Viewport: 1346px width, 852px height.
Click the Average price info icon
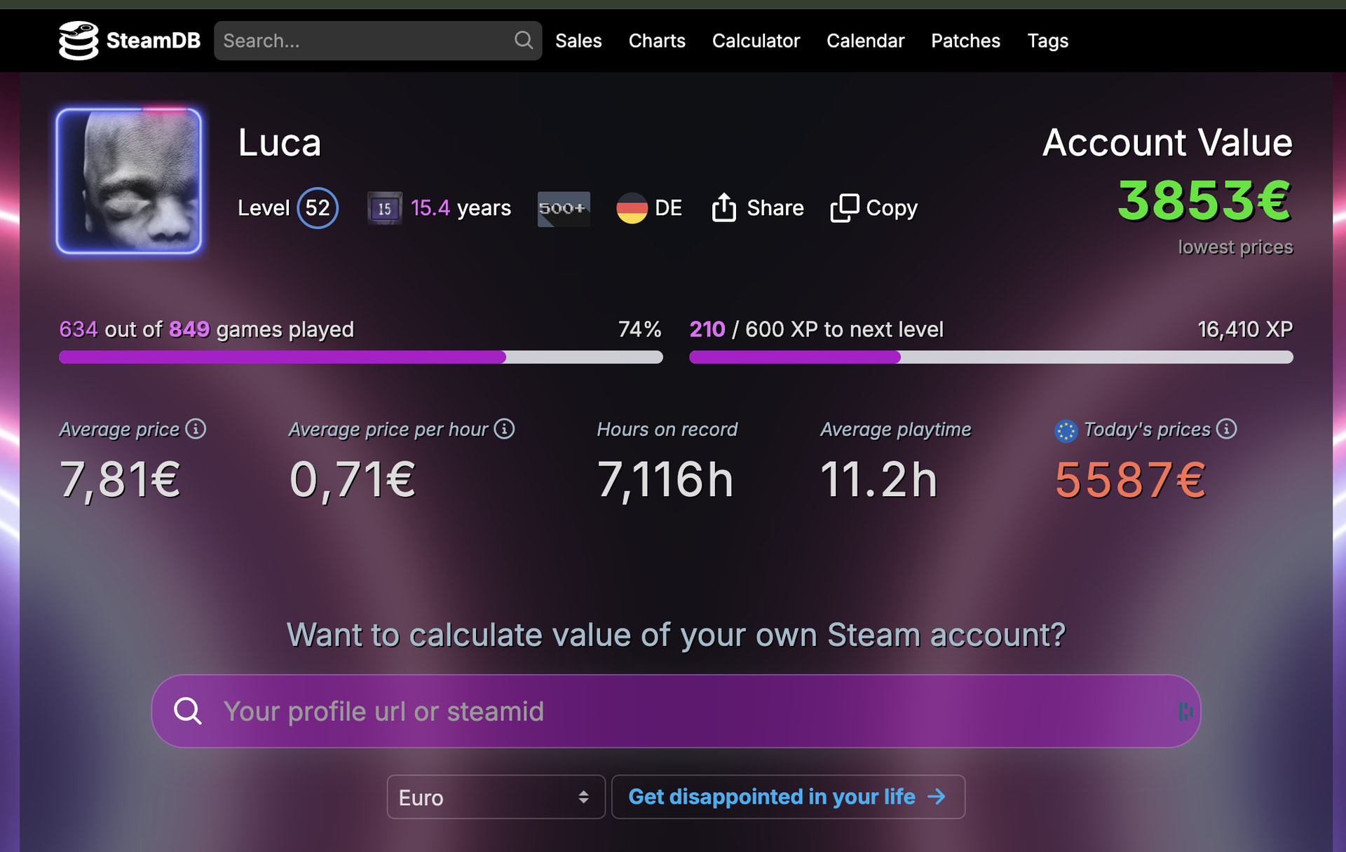tap(196, 429)
